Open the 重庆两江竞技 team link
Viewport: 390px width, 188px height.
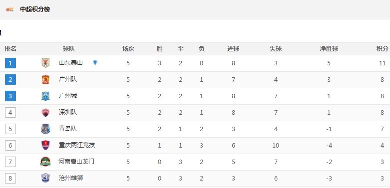point(77,145)
